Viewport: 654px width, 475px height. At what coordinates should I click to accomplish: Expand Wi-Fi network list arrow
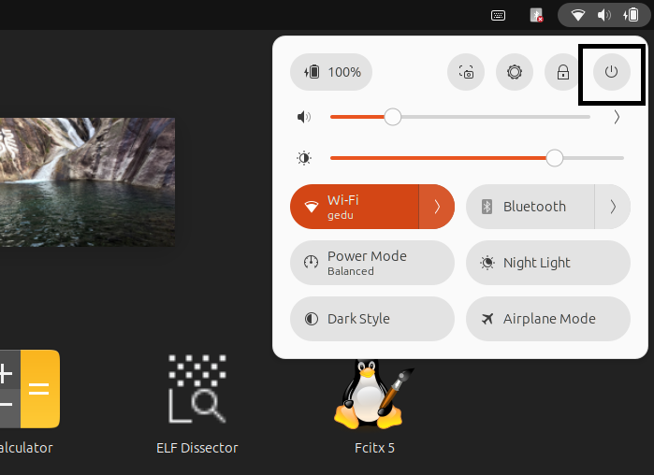[437, 207]
